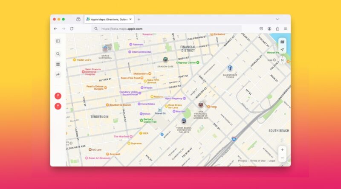Select the Apple Maps browser tab

click(x=108, y=19)
